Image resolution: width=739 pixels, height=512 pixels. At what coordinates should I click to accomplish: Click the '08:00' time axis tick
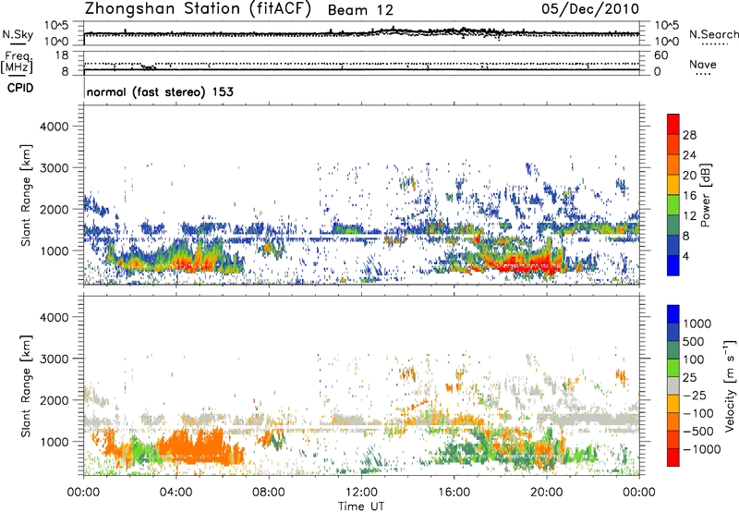(x=269, y=493)
